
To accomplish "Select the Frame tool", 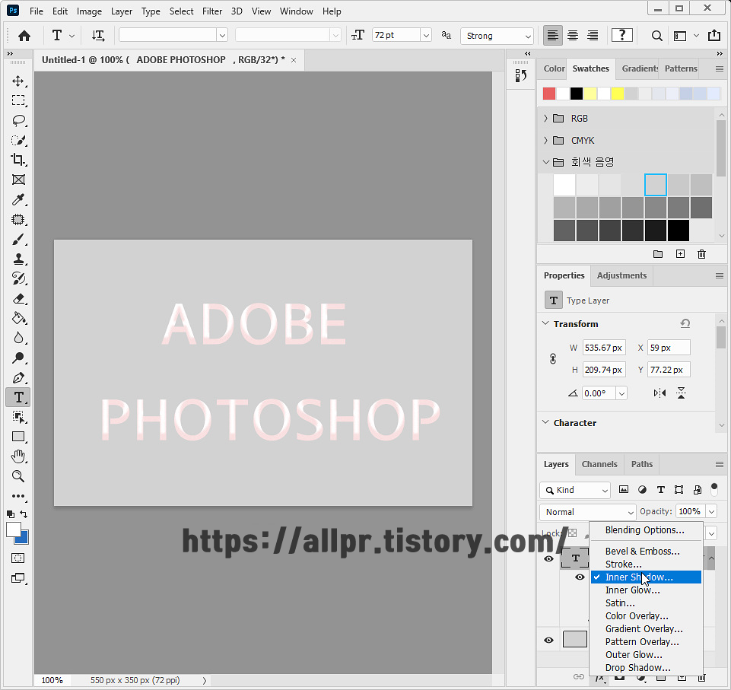I will (x=18, y=180).
